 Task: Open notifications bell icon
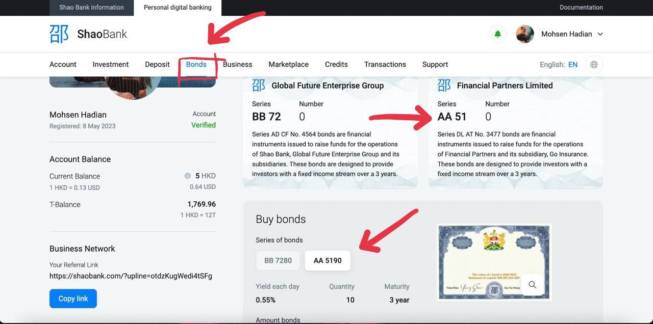pos(497,34)
